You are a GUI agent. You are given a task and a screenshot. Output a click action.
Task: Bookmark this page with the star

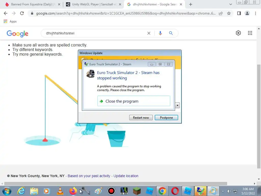229,13
